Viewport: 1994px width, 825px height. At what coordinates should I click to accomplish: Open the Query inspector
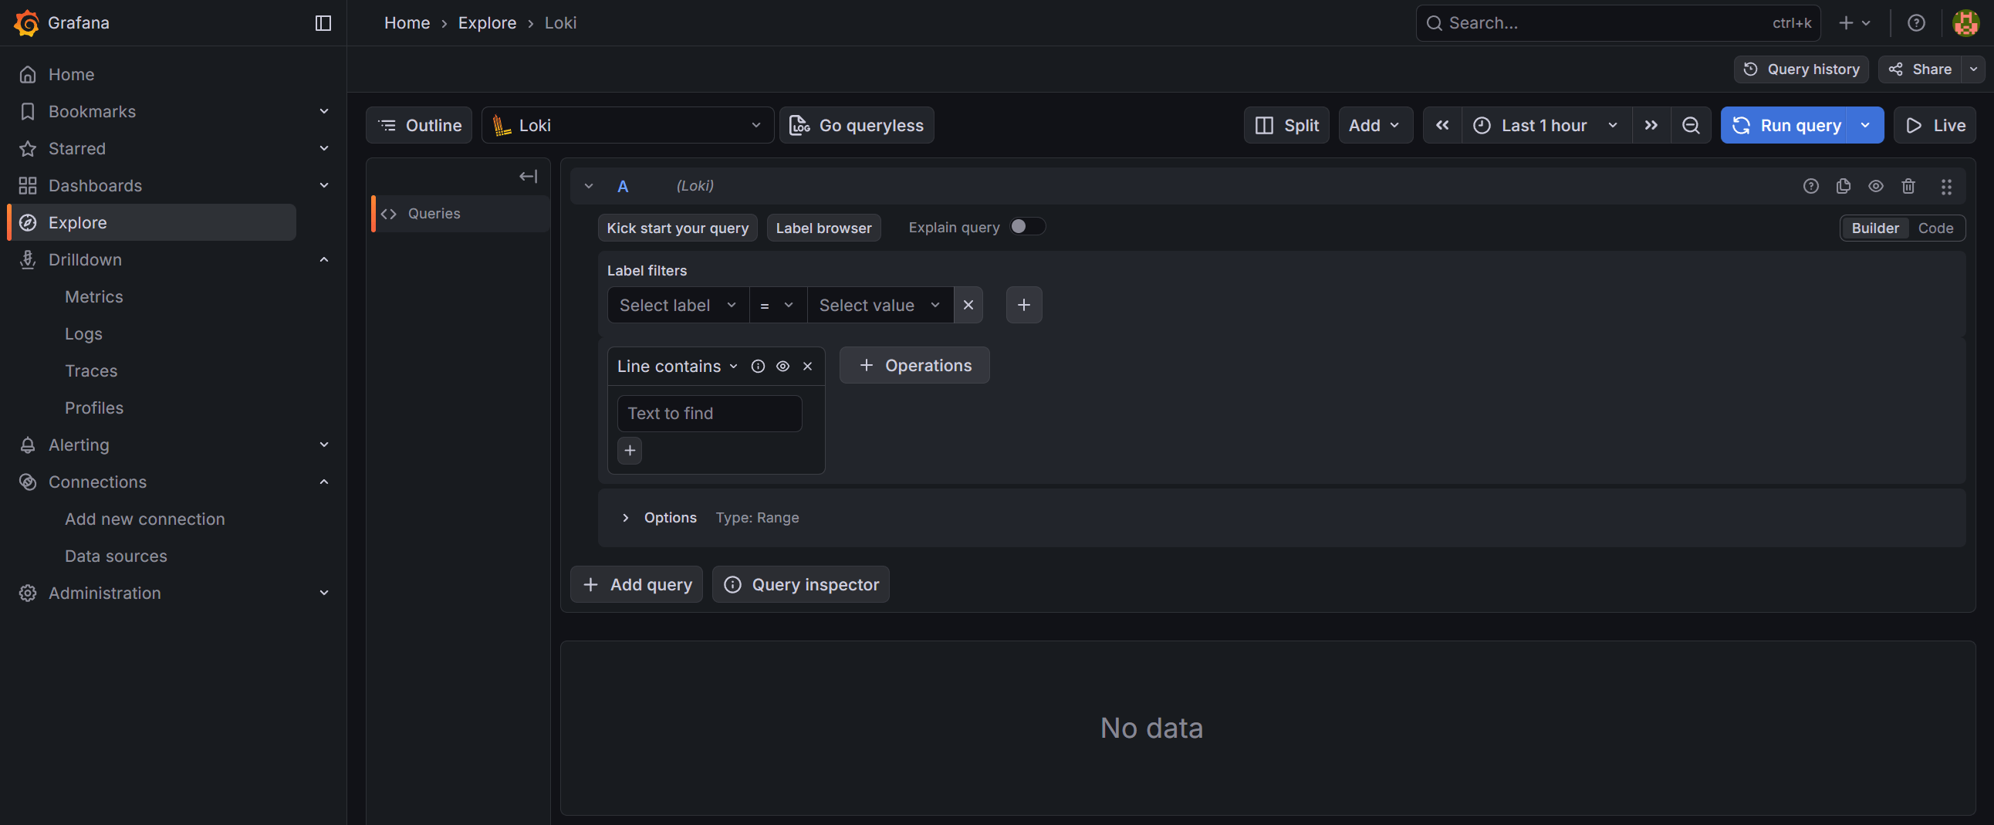[x=800, y=584]
